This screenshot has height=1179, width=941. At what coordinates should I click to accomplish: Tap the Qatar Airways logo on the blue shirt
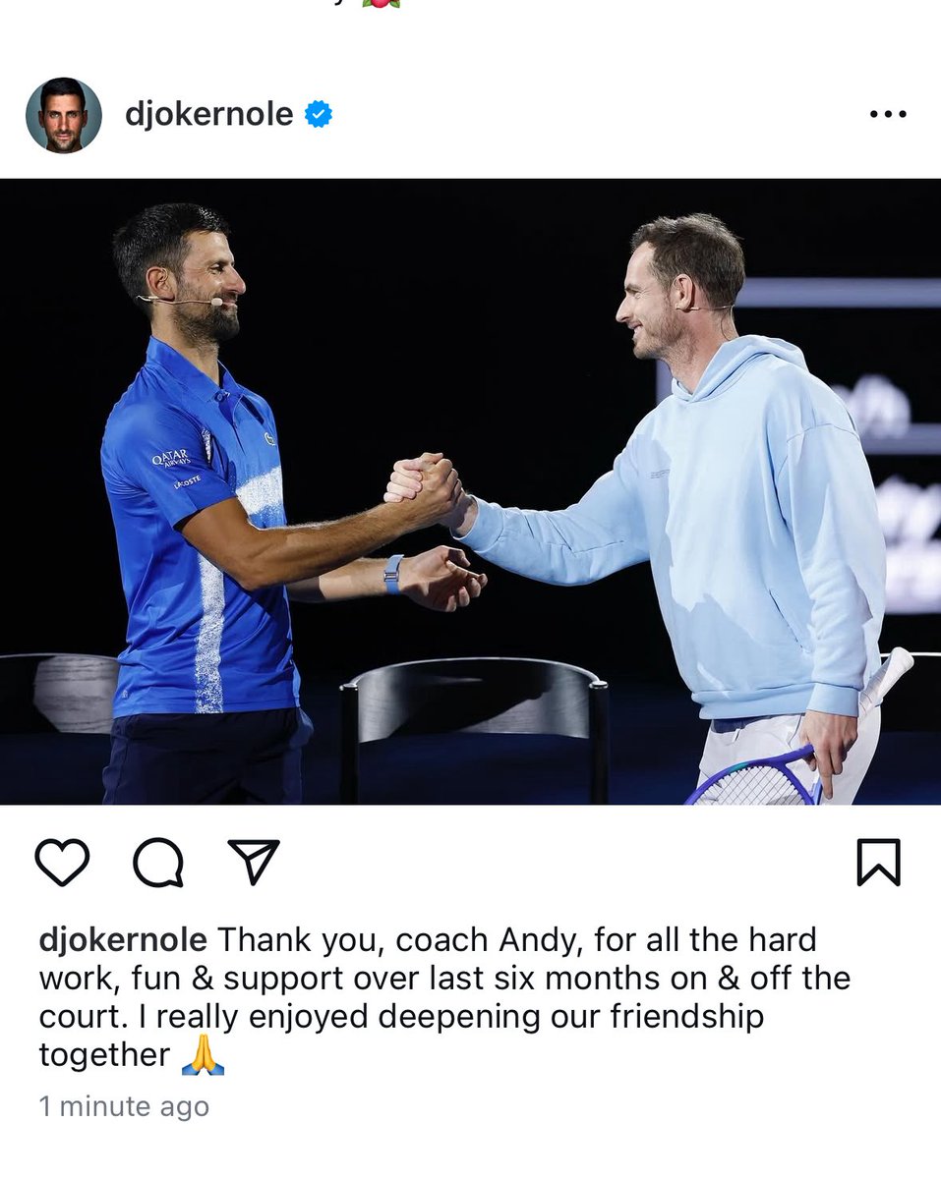[171, 459]
